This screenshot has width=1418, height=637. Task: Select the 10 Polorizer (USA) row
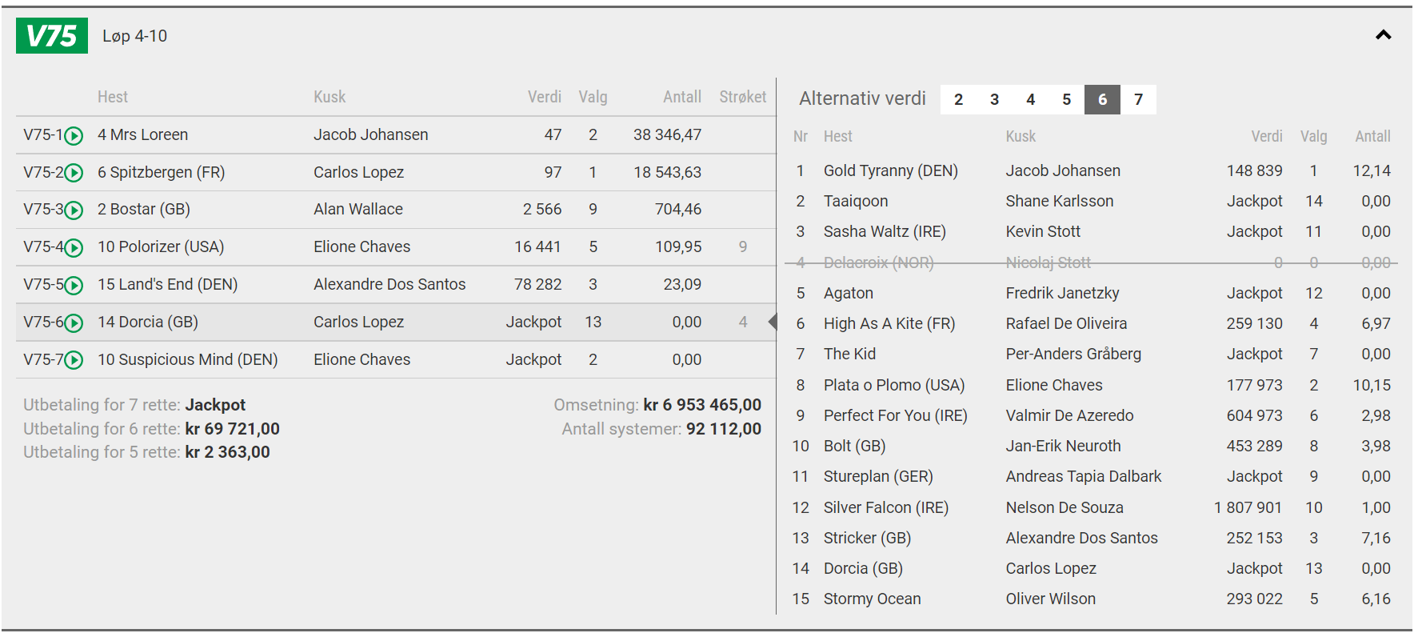pyautogui.click(x=396, y=247)
